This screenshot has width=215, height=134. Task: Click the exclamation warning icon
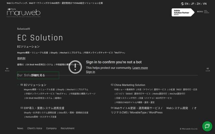pos(75,67)
